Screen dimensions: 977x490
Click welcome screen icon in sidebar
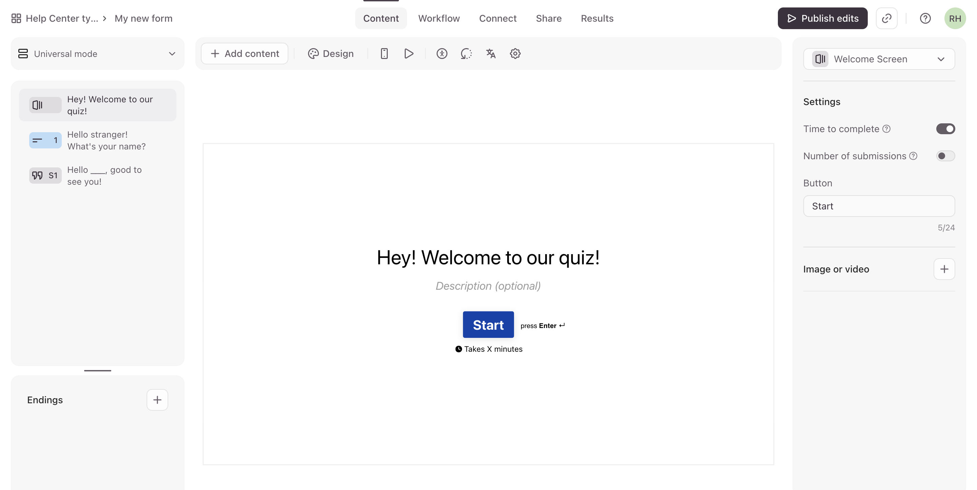point(45,105)
